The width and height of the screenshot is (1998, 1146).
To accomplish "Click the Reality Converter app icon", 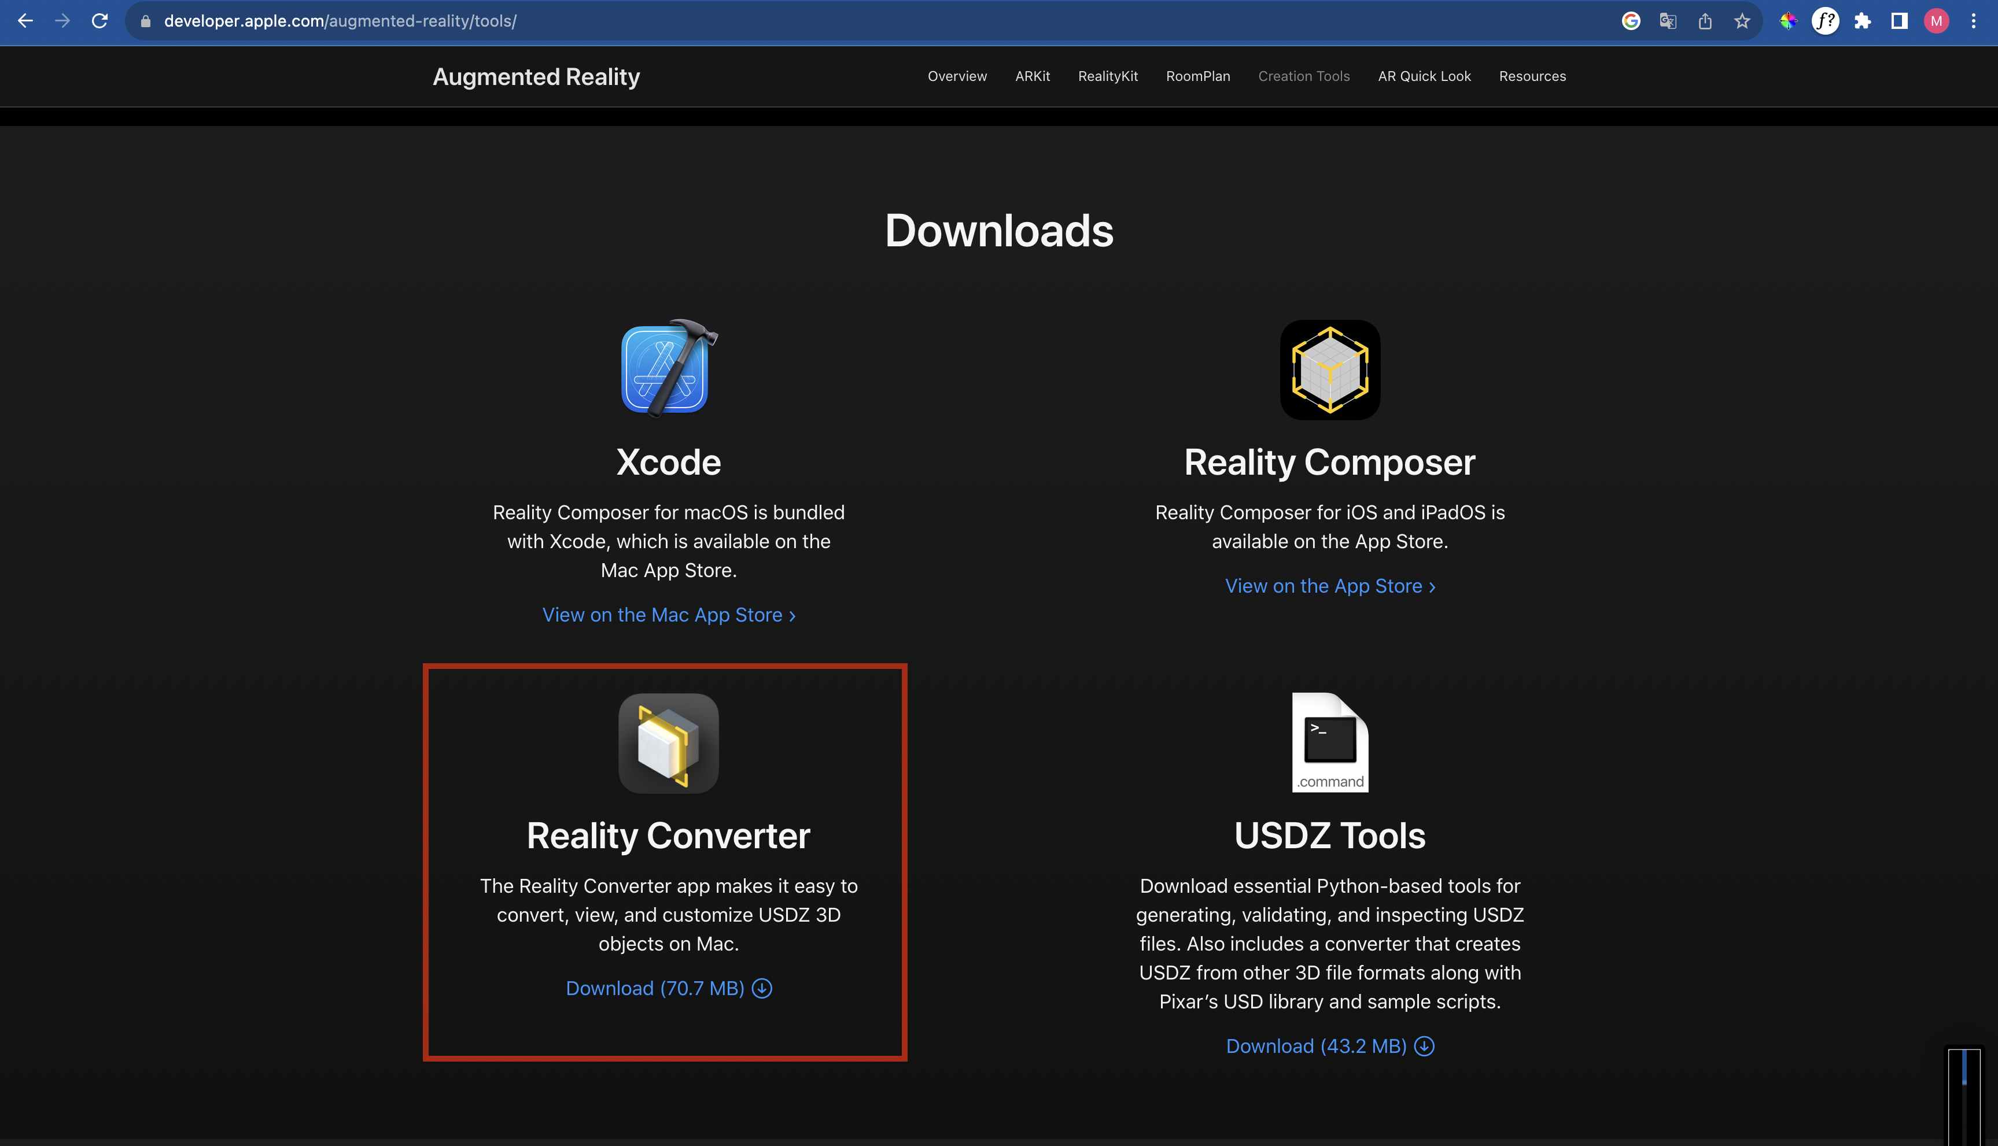I will point(668,743).
